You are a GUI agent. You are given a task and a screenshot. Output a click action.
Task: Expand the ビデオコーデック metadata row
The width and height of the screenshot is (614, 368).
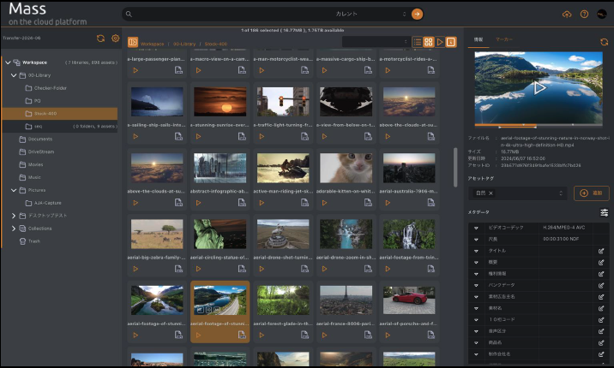coord(474,229)
